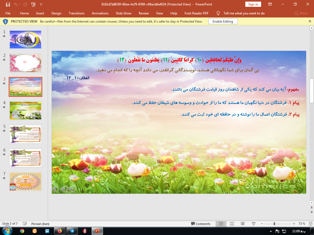This screenshot has width=314, height=235.
Task: Click the Save icon in Quick Access Toolbar
Action: (x=8, y=4)
